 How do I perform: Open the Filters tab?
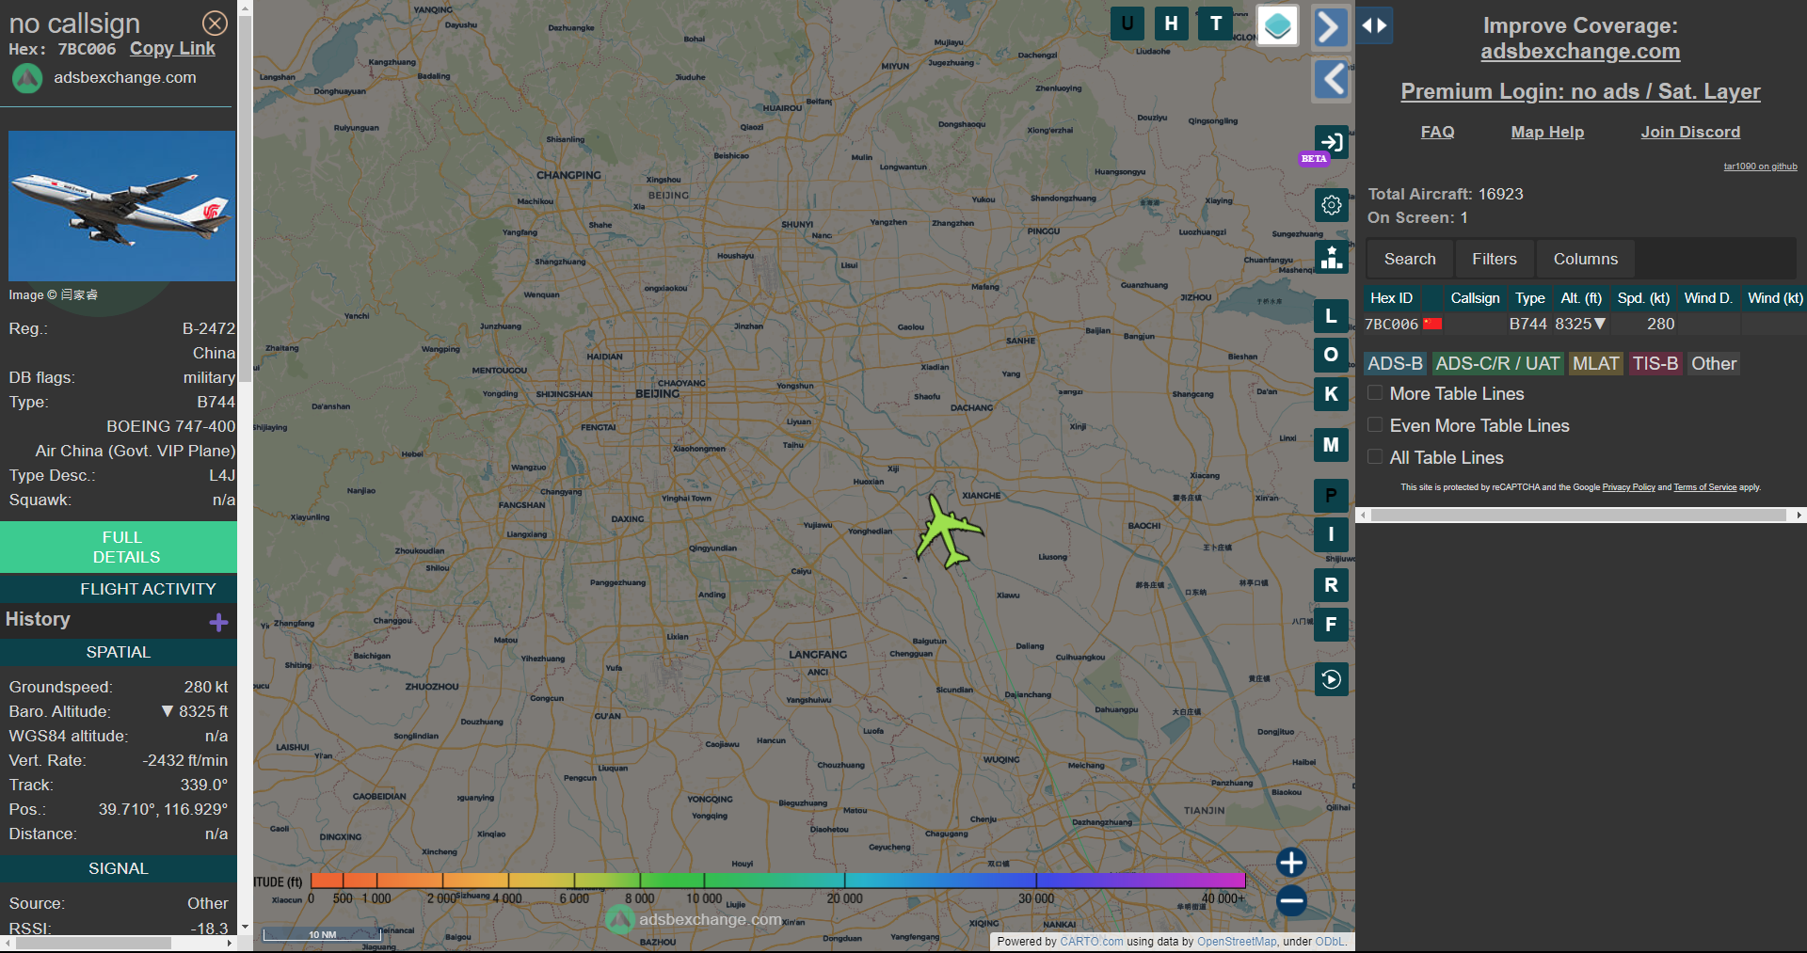click(x=1495, y=259)
